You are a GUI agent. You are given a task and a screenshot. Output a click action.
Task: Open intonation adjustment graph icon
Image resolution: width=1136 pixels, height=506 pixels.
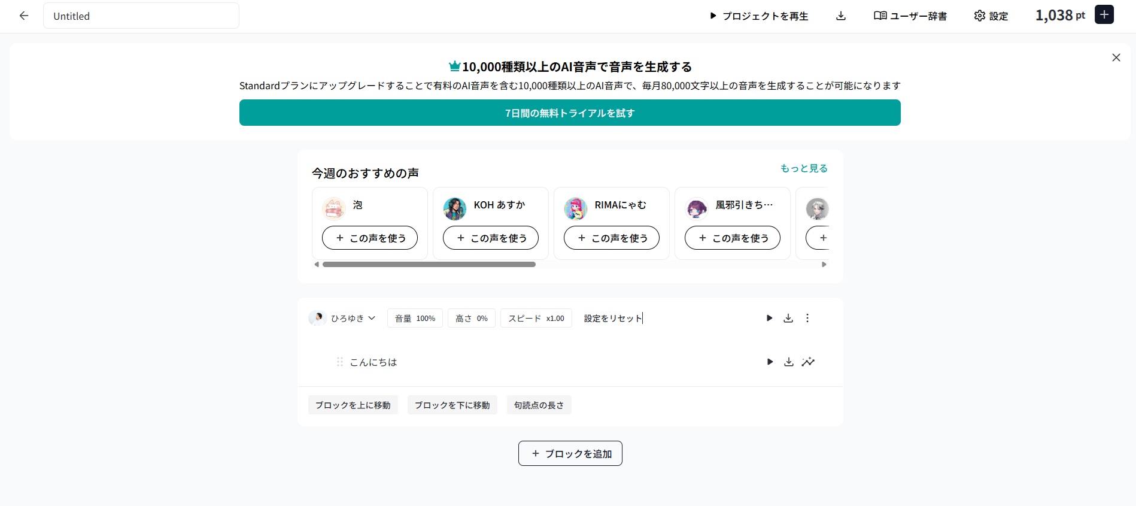808,362
